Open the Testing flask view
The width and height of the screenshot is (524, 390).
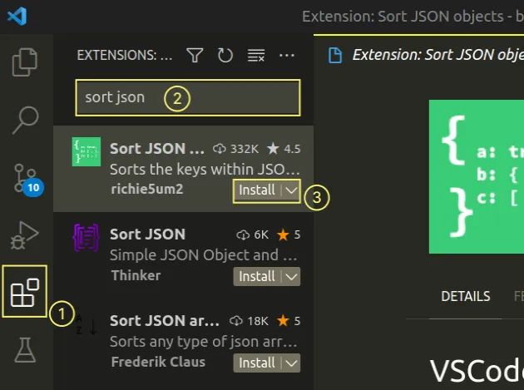tap(25, 350)
